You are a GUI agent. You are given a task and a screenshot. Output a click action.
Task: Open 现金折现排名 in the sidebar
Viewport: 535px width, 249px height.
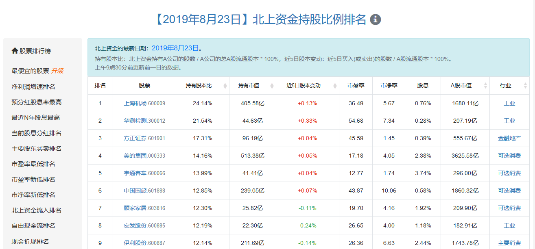point(31,241)
